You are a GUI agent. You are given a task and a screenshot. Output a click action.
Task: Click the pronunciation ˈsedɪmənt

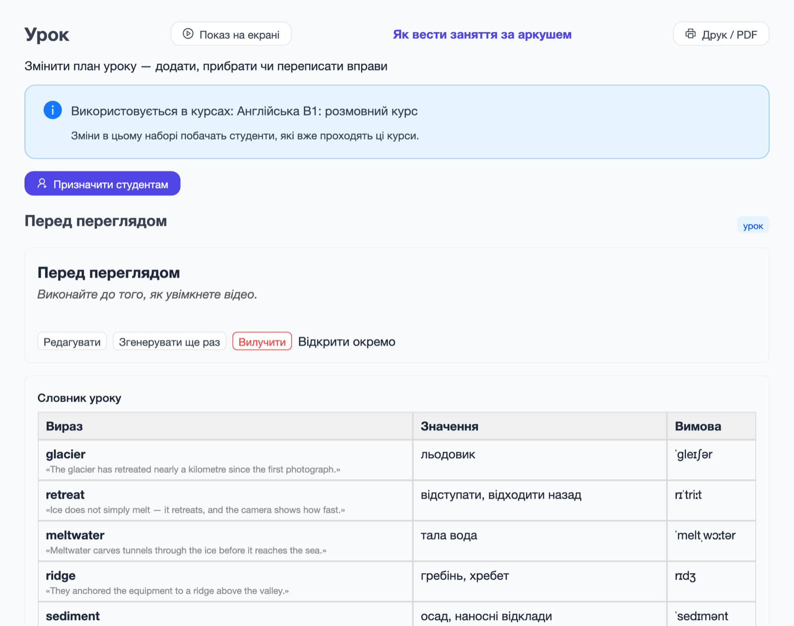point(701,616)
